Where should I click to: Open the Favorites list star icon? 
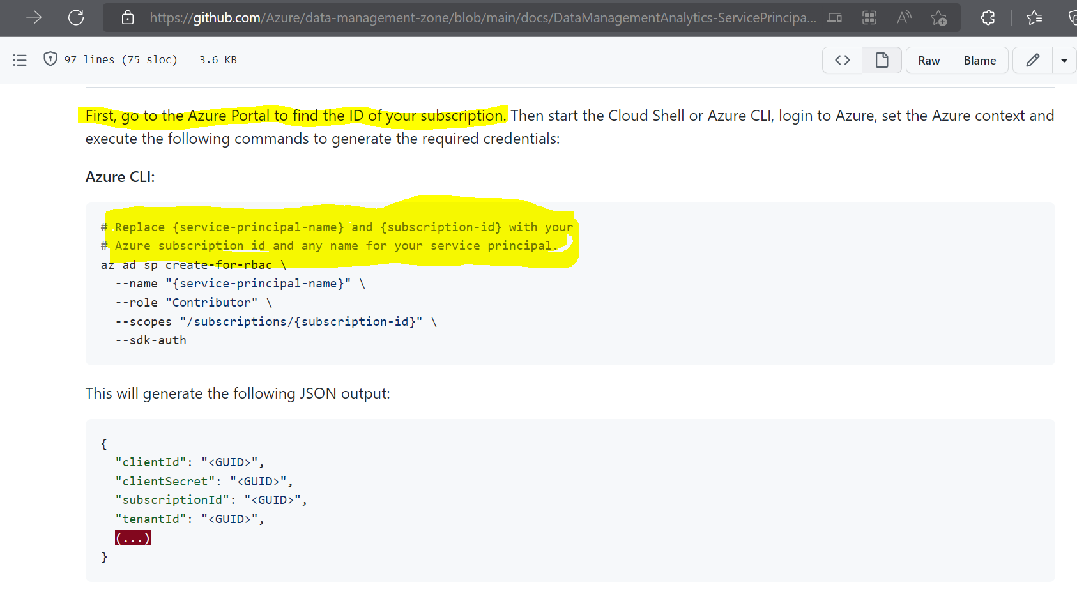coord(1034,17)
